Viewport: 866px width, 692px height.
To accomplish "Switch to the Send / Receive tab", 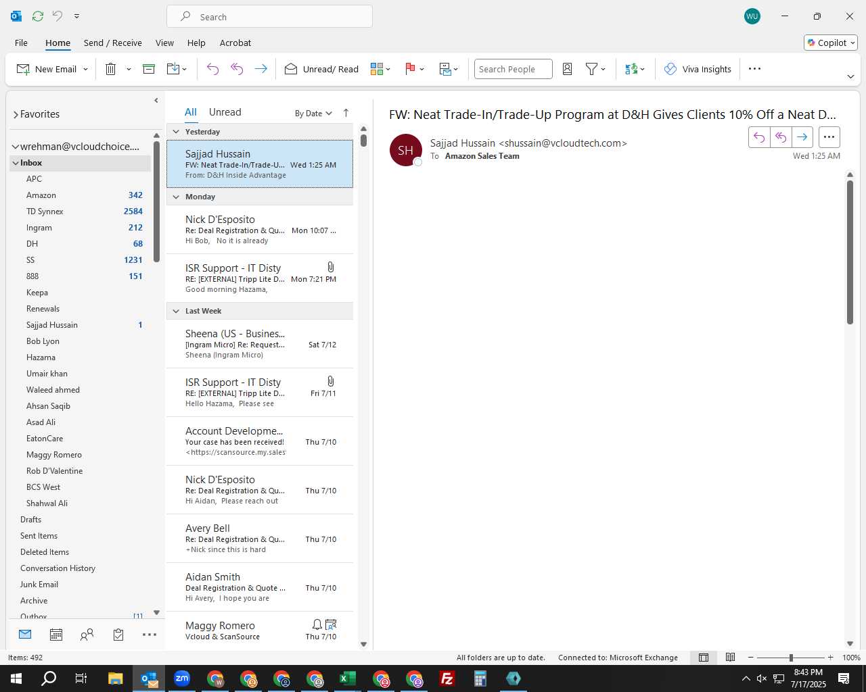I will coord(113,43).
